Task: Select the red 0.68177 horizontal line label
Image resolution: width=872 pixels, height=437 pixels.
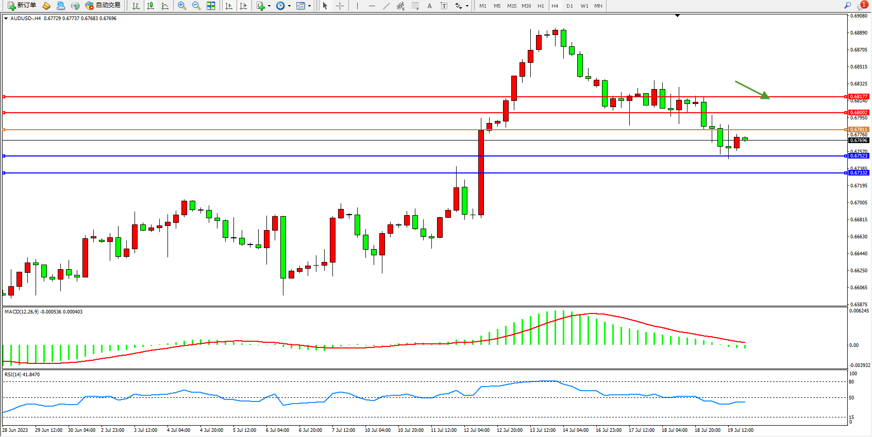Action: click(x=859, y=97)
